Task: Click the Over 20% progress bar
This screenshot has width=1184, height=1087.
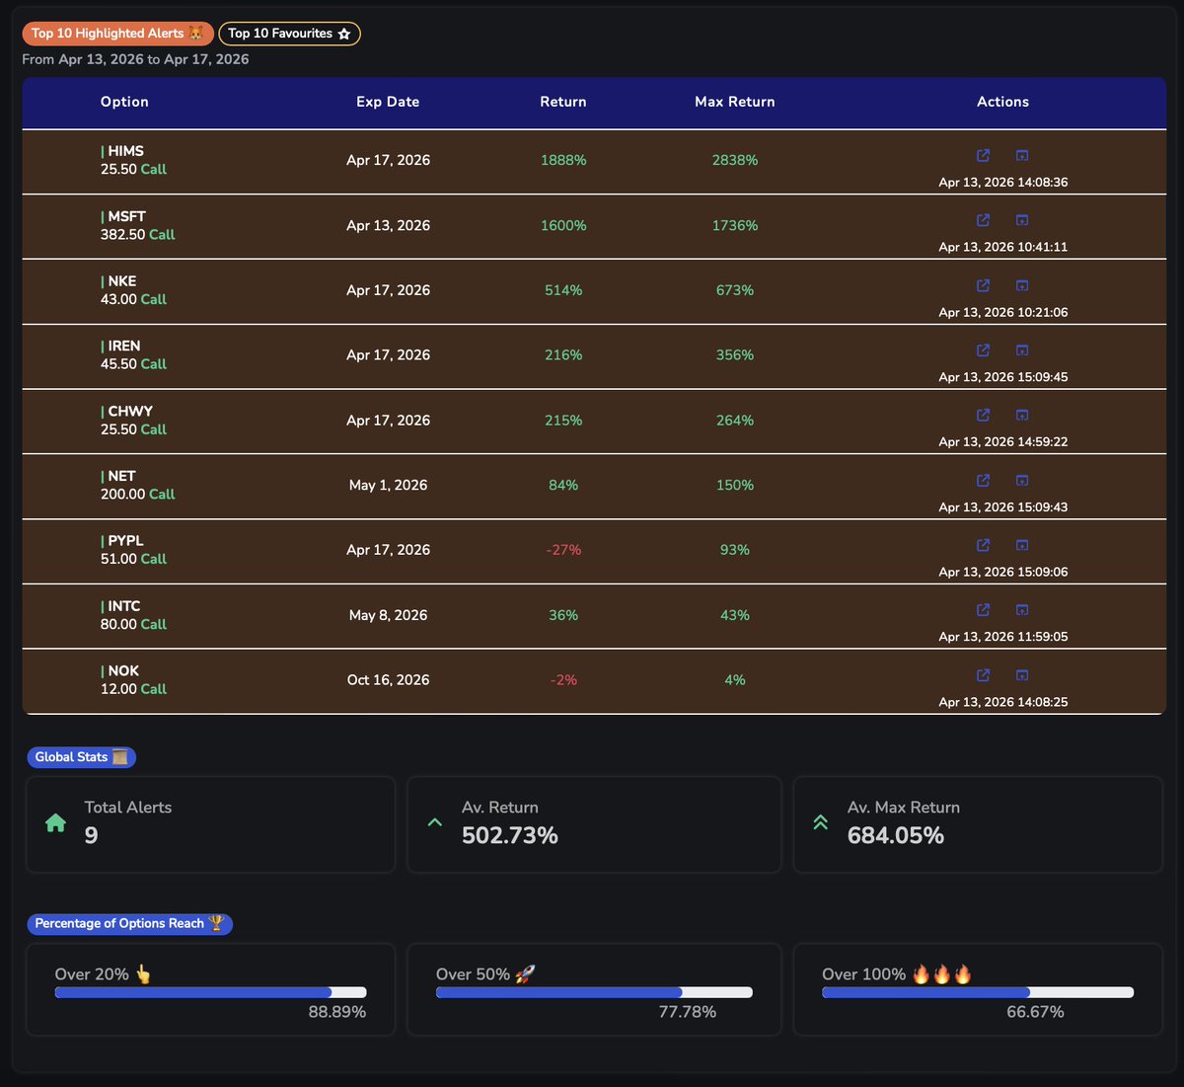Action: point(210,992)
